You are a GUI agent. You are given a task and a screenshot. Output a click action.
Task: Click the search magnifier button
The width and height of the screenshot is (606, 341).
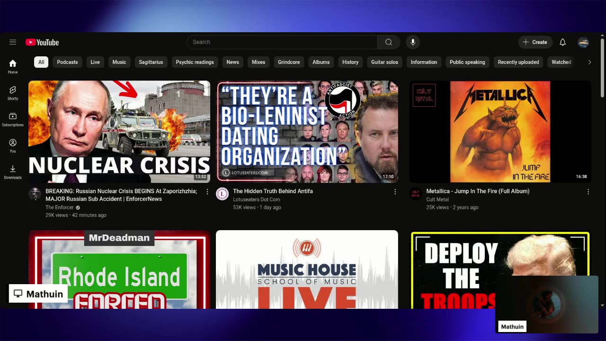389,42
